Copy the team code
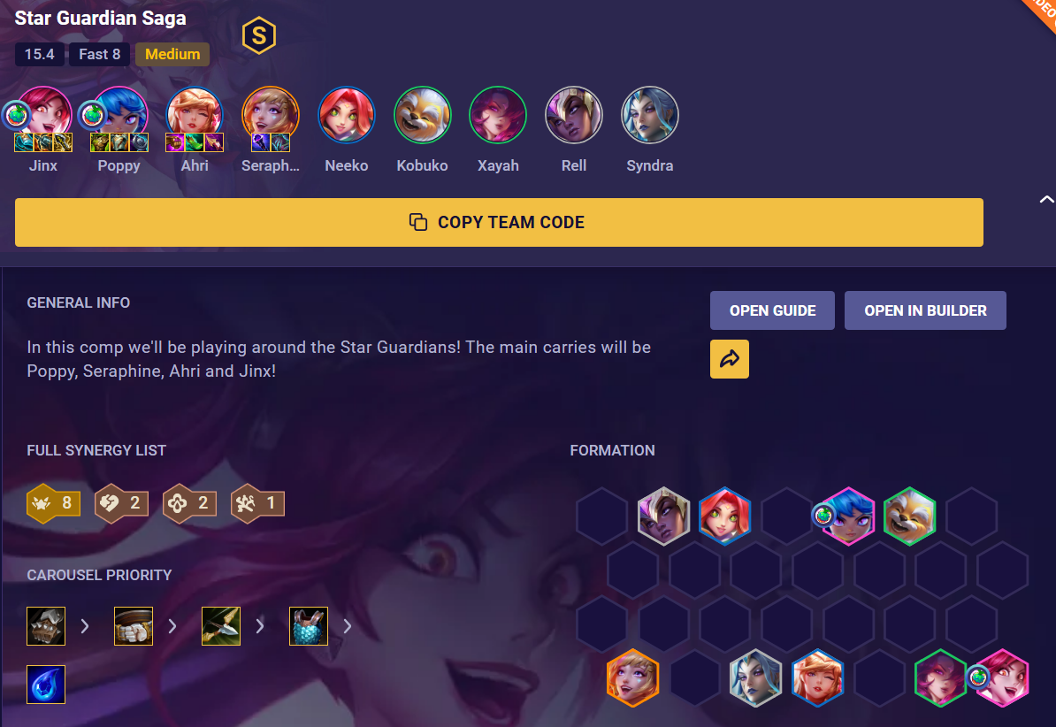1056x727 pixels. tap(499, 222)
